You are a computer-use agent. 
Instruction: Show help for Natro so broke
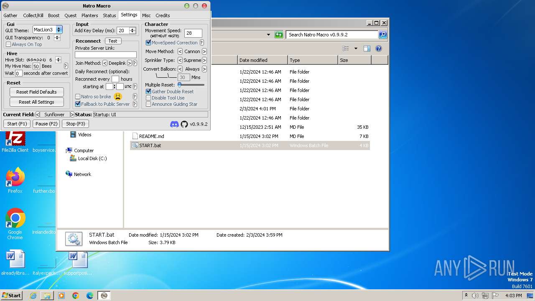click(x=135, y=97)
